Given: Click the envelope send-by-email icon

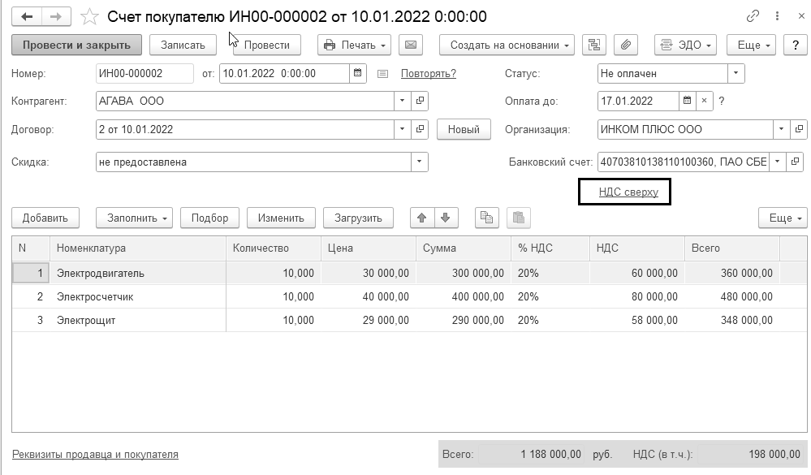Looking at the screenshot, I should [x=410, y=45].
